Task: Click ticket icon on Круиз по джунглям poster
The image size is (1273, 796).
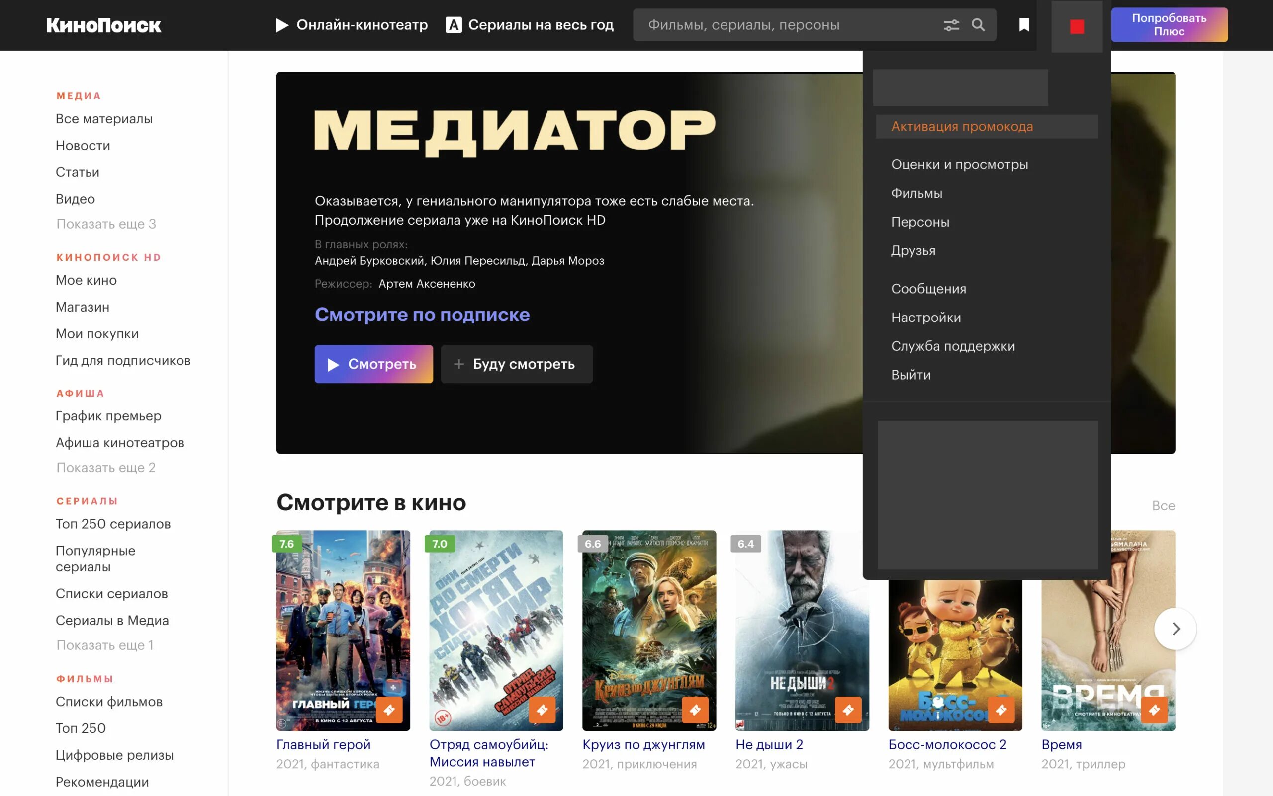Action: coord(695,710)
